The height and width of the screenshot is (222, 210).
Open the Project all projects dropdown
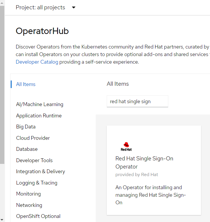click(x=46, y=7)
